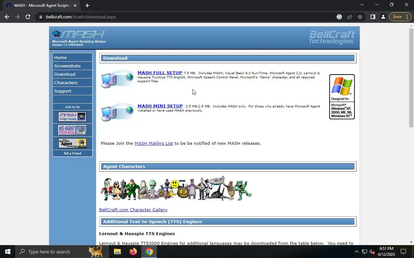Click the scrollbar down arrow
Screen dimensions: 414x258
[x=411, y=242]
